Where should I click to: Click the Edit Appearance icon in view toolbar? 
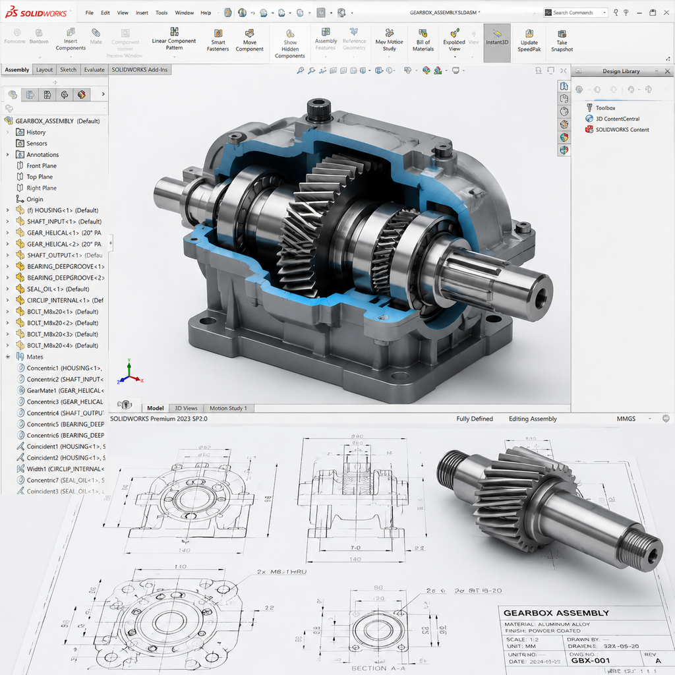tap(426, 70)
